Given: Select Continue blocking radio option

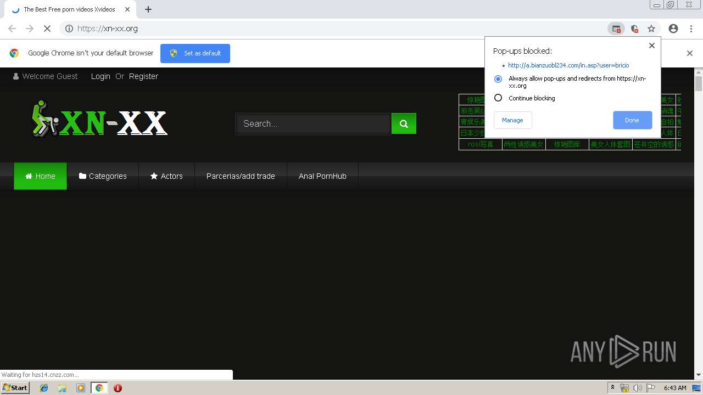Looking at the screenshot, I should pyautogui.click(x=498, y=98).
